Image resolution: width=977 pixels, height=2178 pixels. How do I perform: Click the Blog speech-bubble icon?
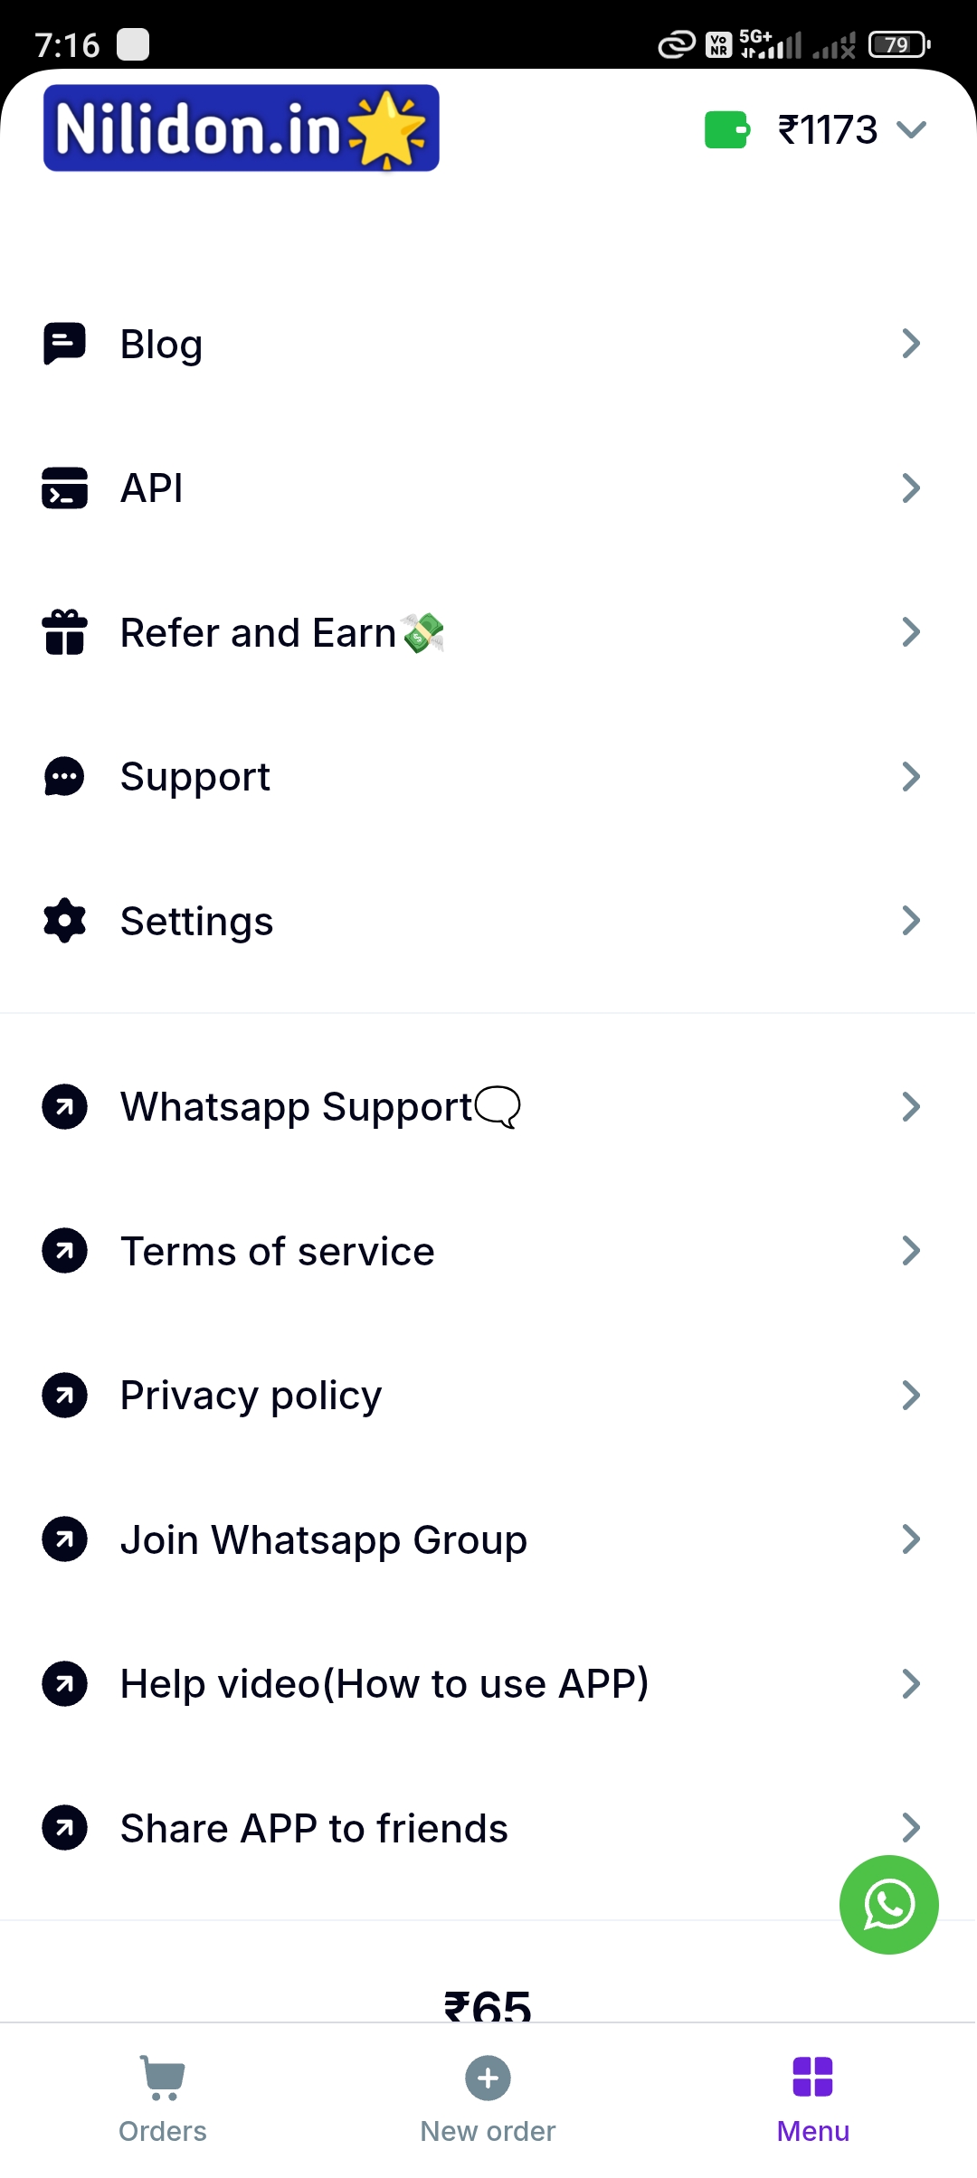point(64,344)
